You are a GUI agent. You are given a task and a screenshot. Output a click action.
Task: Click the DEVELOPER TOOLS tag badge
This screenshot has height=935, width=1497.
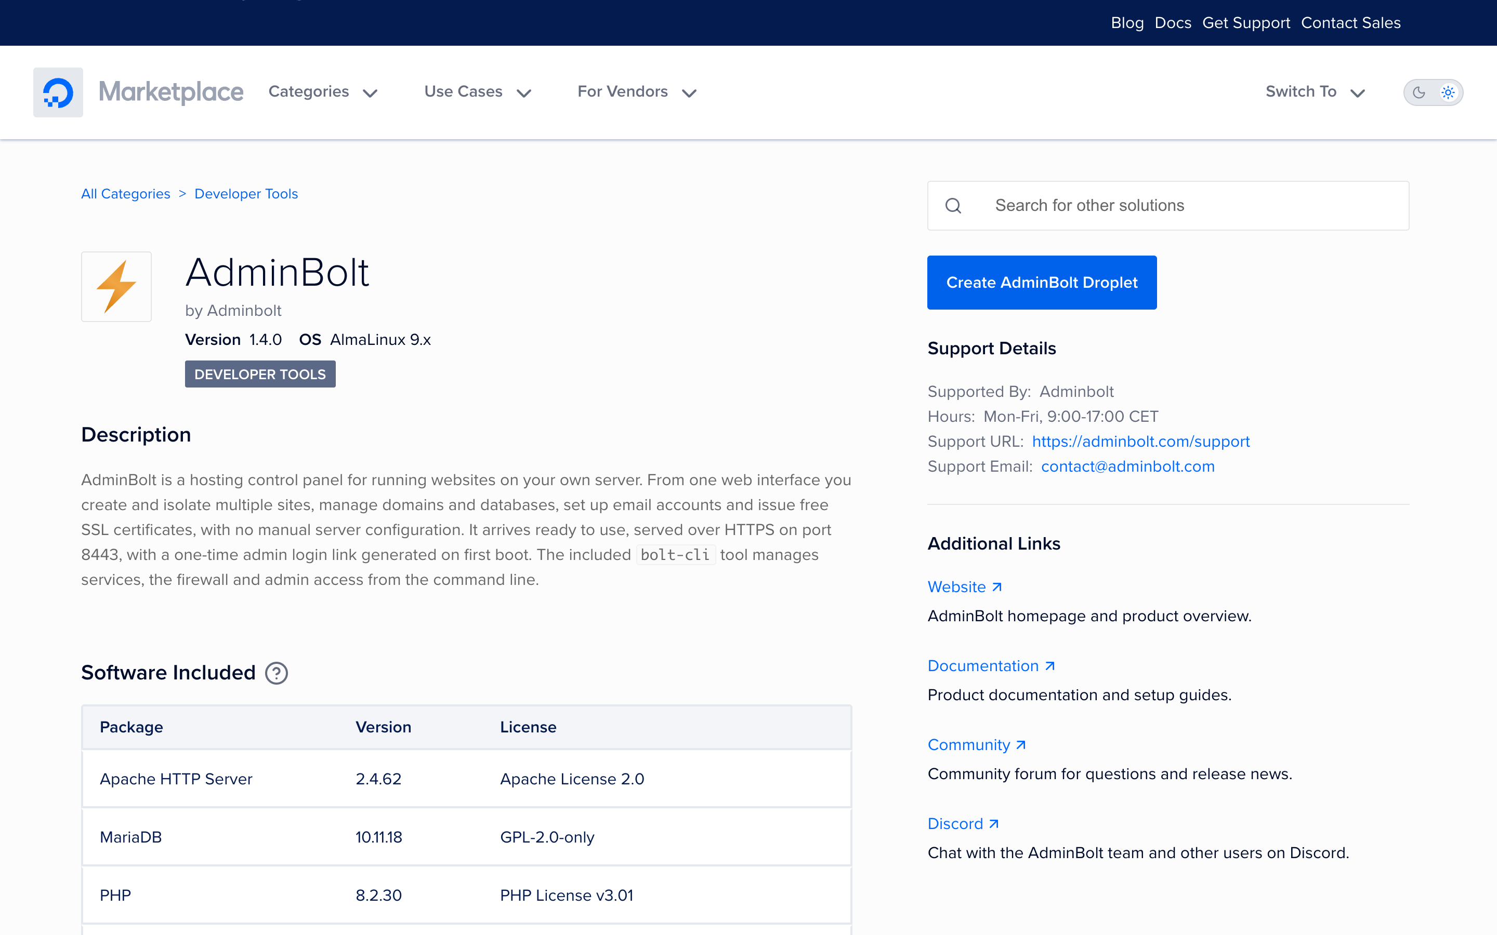[x=260, y=374]
